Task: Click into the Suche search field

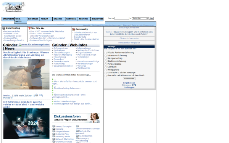Action: click(122, 18)
